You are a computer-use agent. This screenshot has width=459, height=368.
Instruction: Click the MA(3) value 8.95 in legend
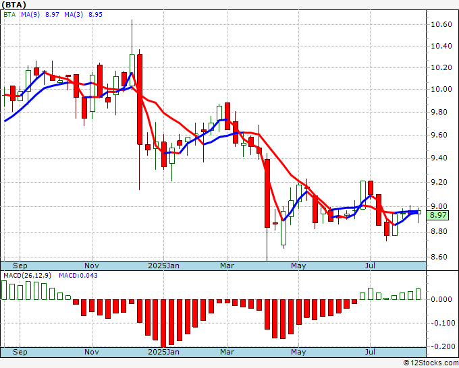95,15
